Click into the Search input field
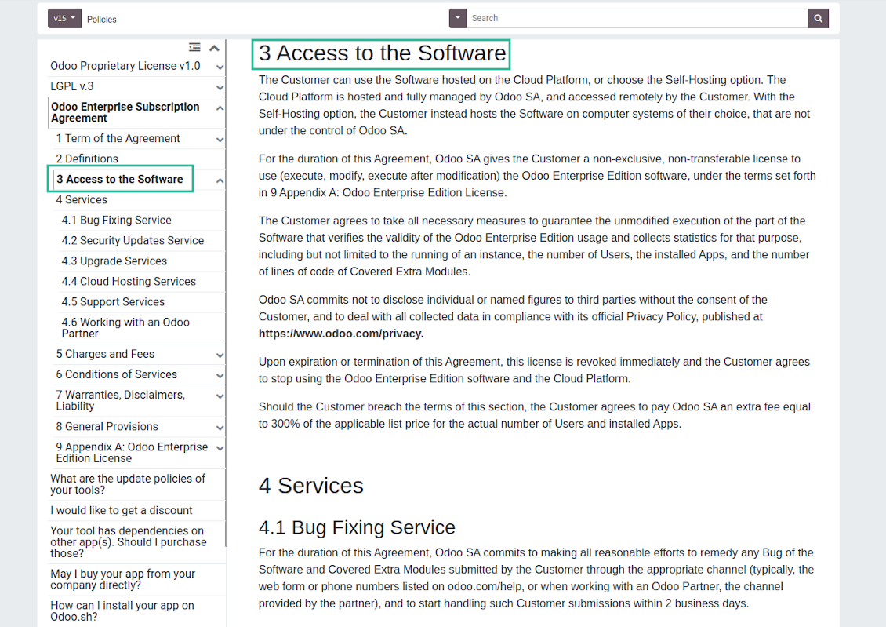 coord(637,18)
